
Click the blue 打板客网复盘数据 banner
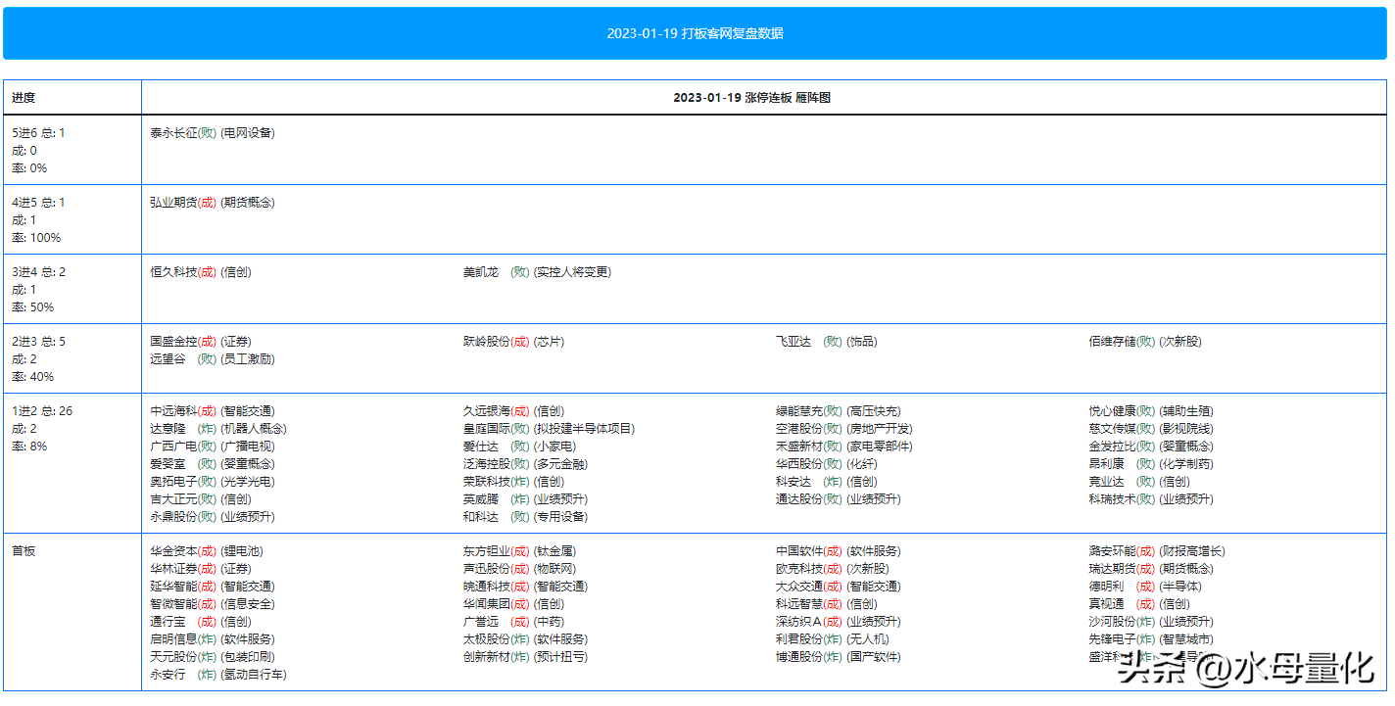pyautogui.click(x=695, y=33)
